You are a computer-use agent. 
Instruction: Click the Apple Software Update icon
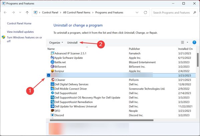click(52, 58)
